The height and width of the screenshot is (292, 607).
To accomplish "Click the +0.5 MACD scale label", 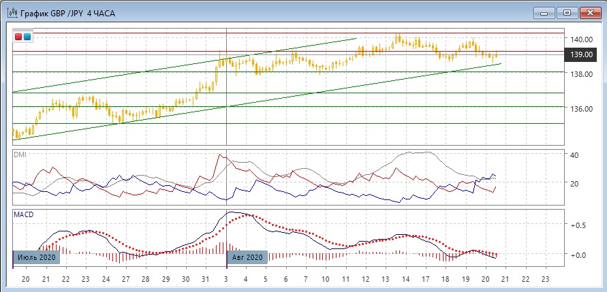I will coord(579,225).
